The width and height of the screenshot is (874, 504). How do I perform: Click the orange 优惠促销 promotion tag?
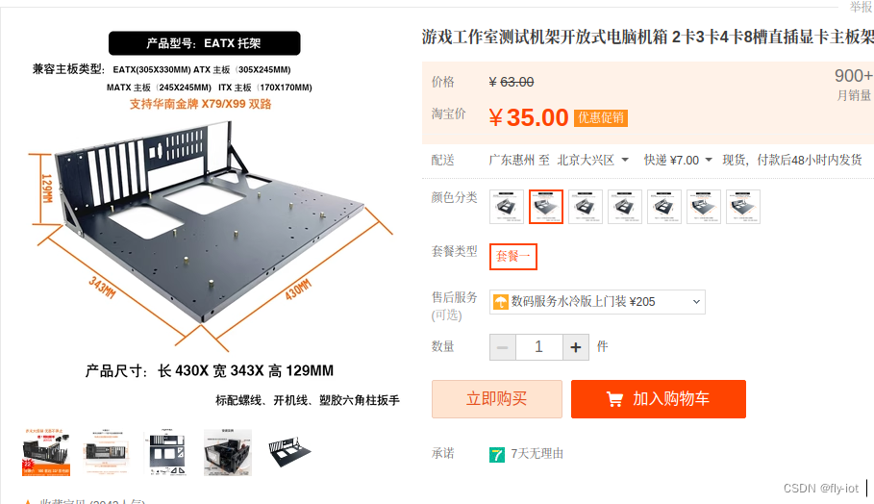[601, 117]
